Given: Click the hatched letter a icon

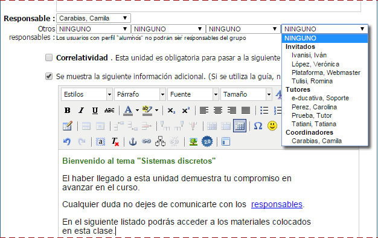Looking at the screenshot, I should pyautogui.click(x=100, y=141).
